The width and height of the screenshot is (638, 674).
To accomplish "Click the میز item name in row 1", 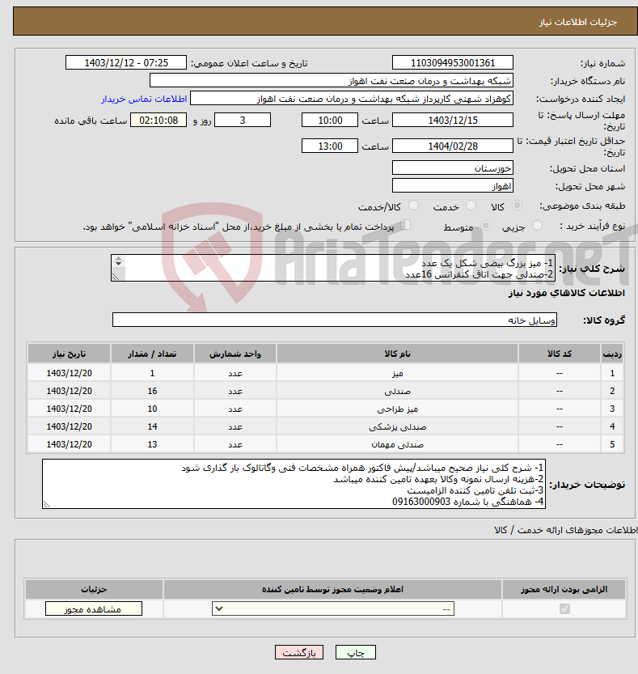I will coord(397,374).
